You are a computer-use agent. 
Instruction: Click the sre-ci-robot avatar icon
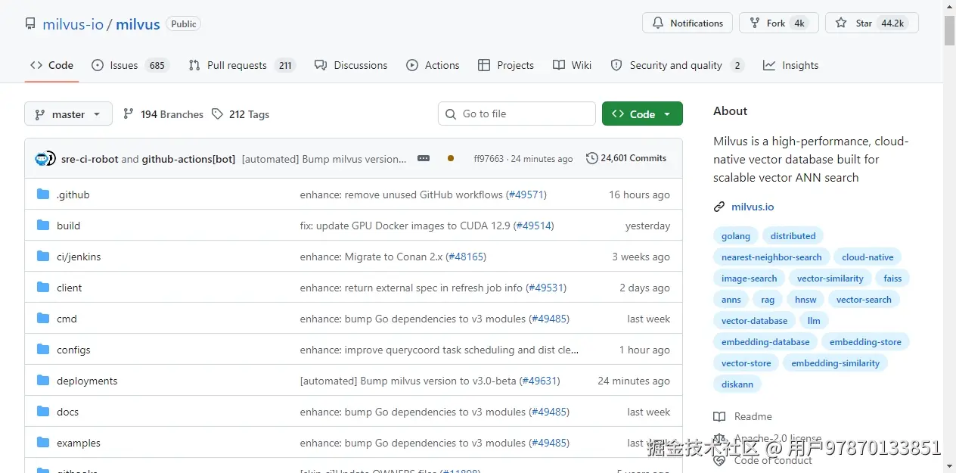(42, 159)
